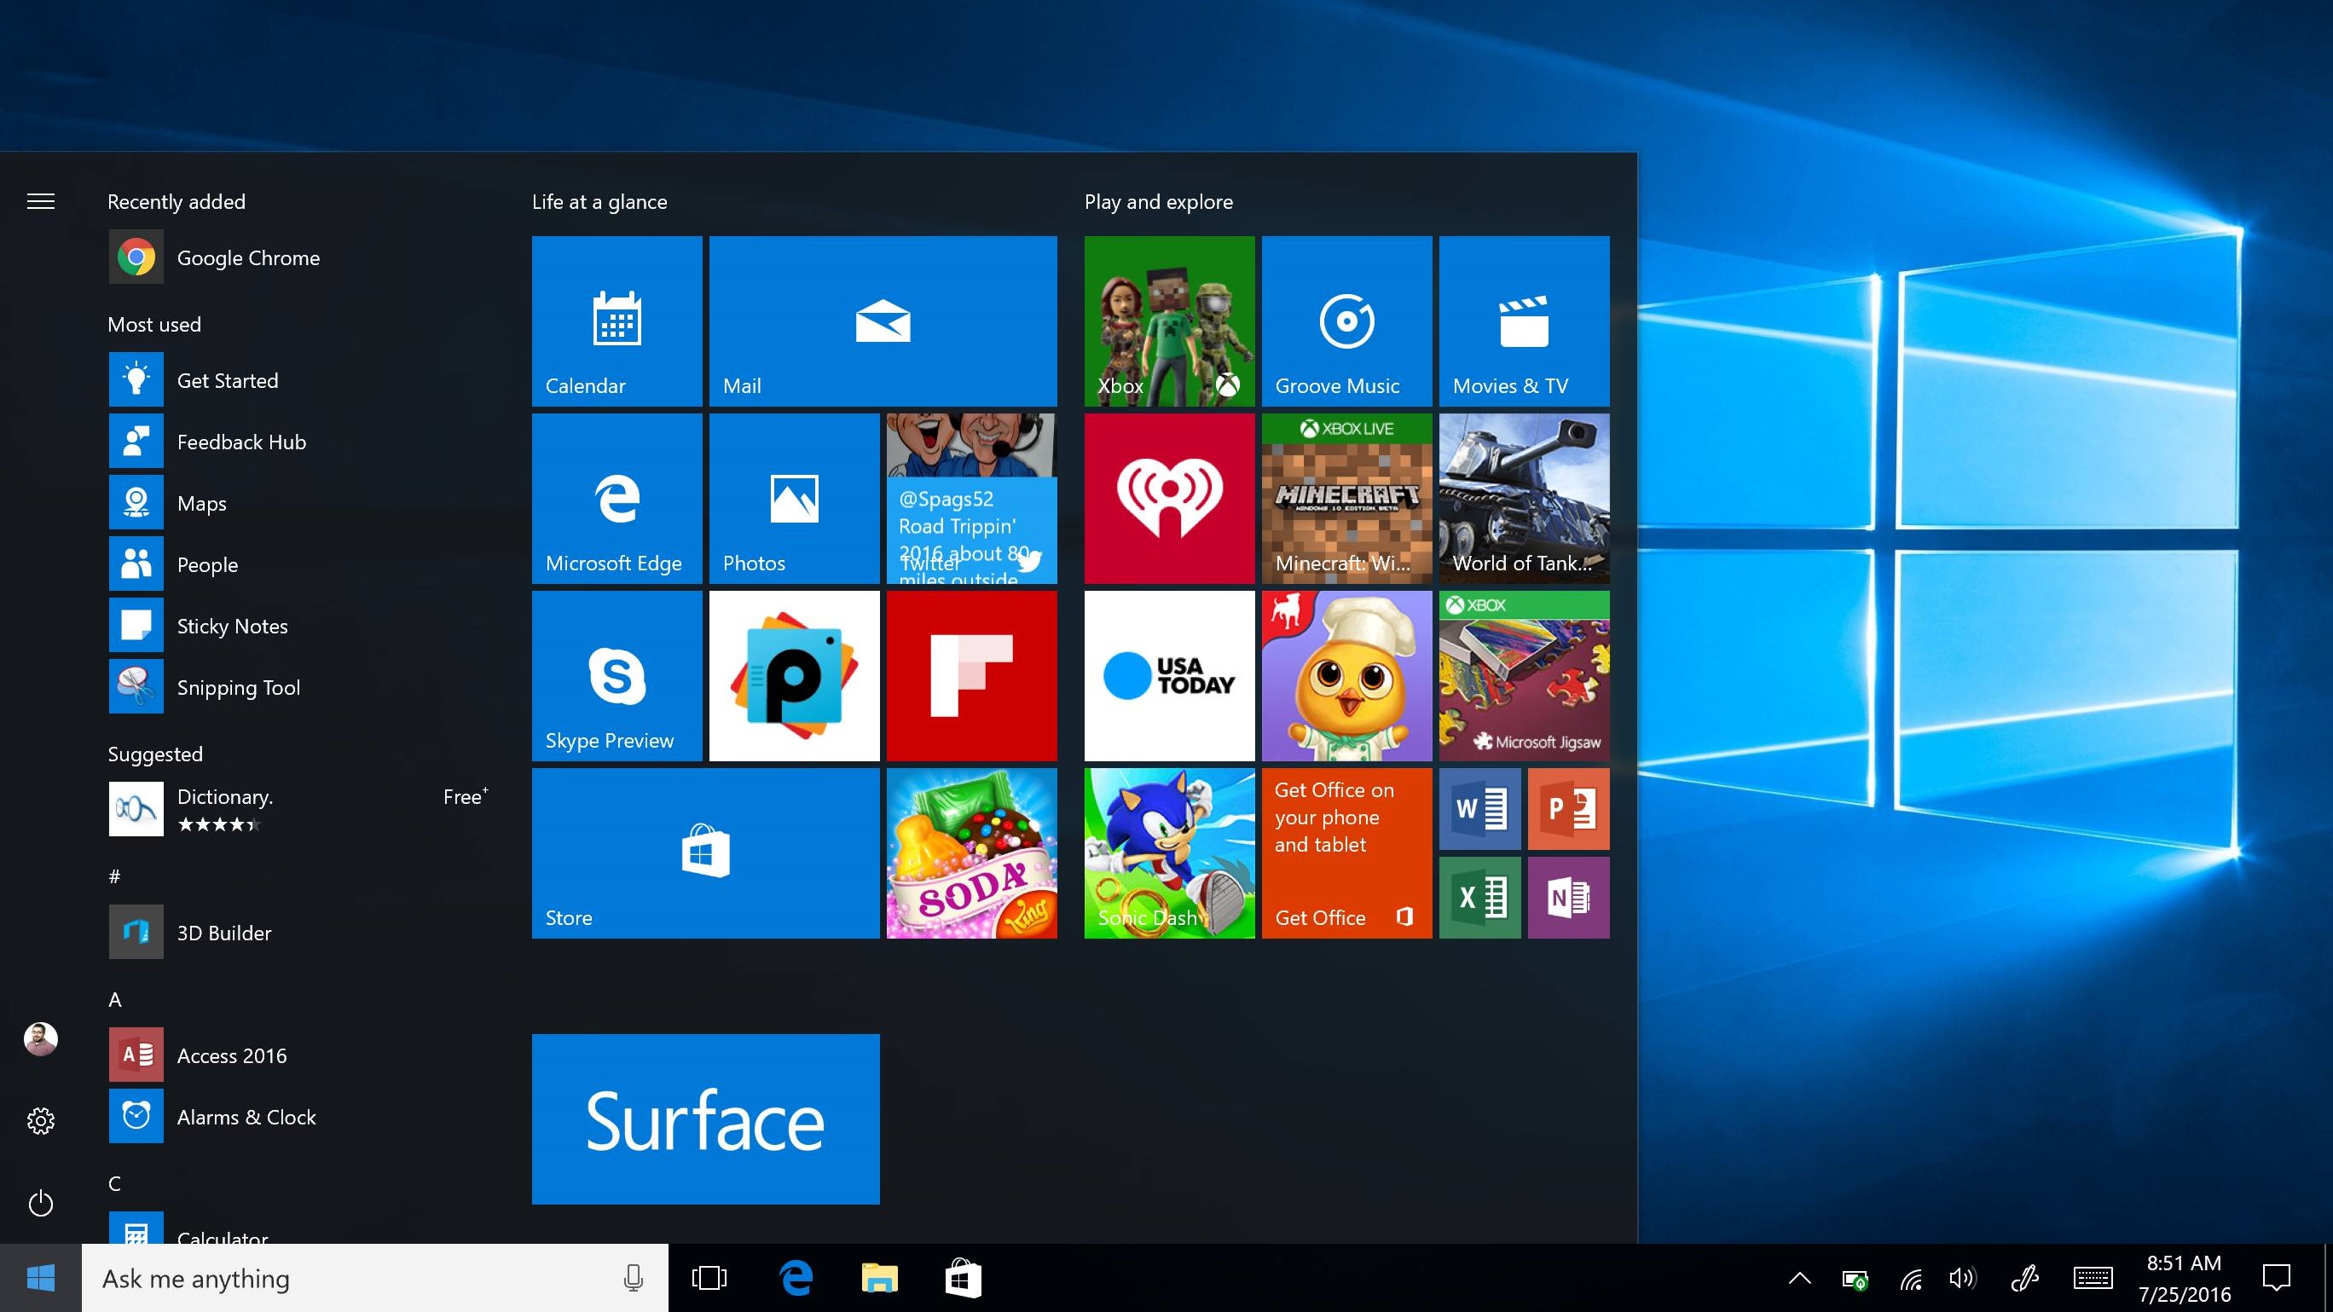Launch the Groove Music tile
Viewport: 2333px width, 1312px height.
point(1346,321)
